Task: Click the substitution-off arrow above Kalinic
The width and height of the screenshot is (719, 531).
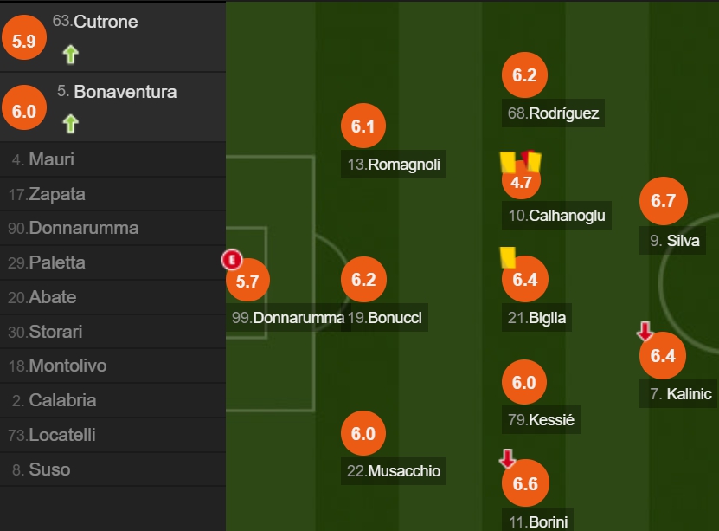Action: click(x=645, y=331)
